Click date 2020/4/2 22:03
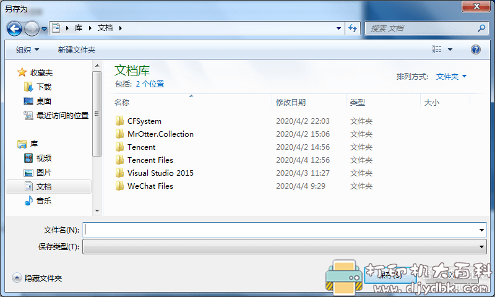The image size is (495, 297). (303, 121)
